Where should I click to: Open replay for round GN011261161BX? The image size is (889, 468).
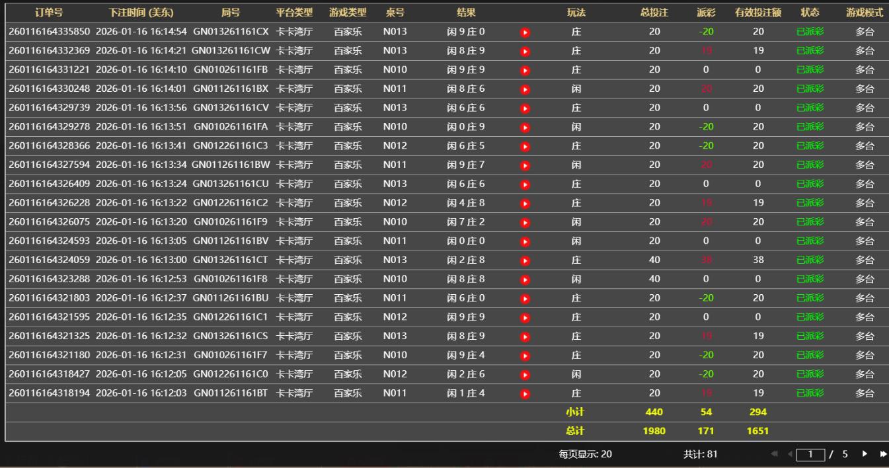point(525,89)
